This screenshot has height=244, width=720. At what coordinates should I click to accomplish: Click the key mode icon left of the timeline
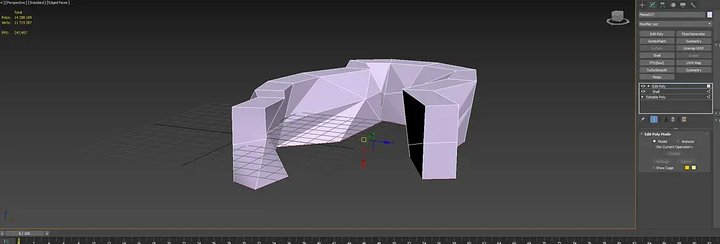click(x=5, y=241)
